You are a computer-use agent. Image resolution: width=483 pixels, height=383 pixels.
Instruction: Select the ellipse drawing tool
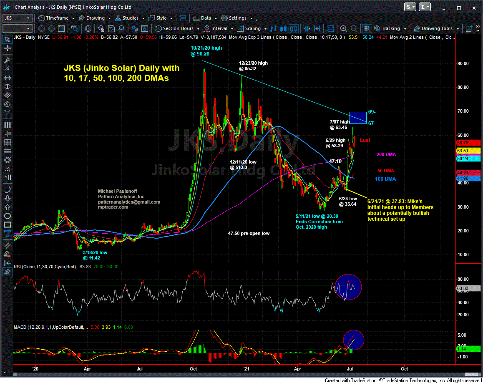8,216
